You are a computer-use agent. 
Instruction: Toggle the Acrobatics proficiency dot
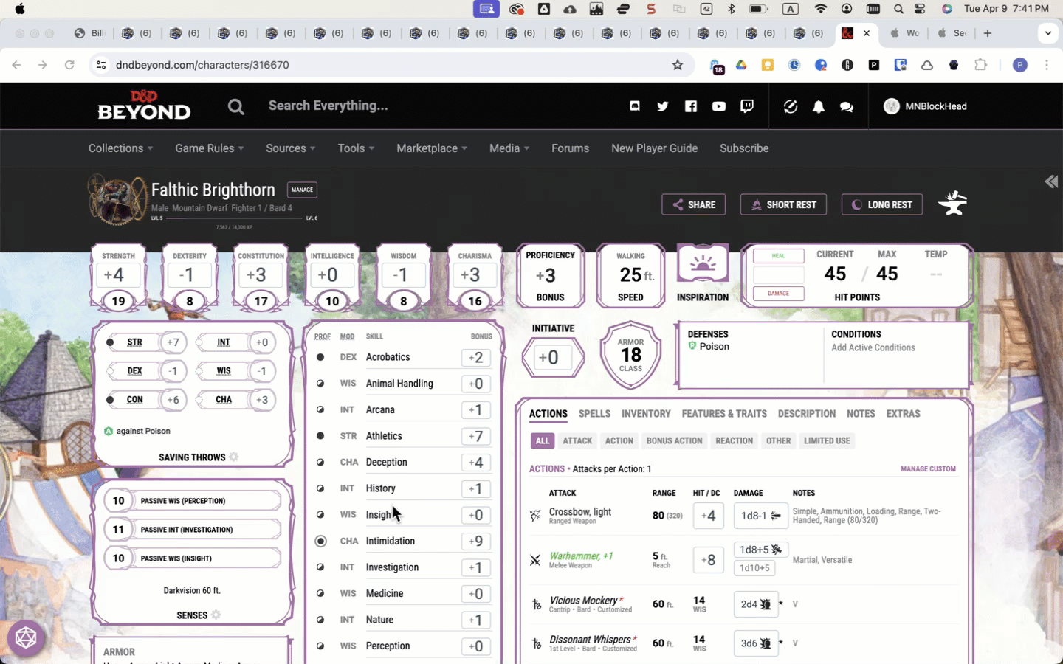tap(320, 357)
